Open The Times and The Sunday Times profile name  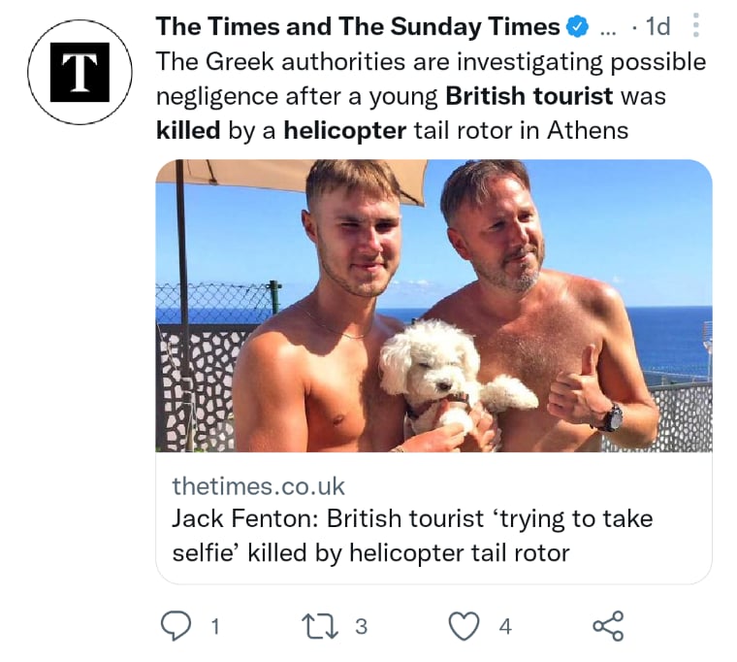358,26
